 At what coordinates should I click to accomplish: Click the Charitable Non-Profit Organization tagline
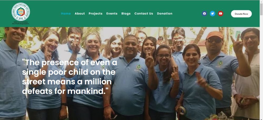point(21,23)
